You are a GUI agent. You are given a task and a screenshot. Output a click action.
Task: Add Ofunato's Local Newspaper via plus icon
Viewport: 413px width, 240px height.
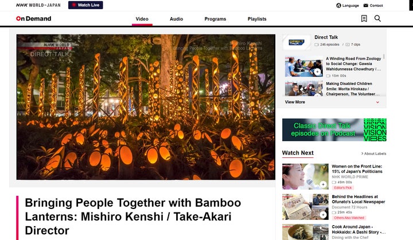click(323, 215)
